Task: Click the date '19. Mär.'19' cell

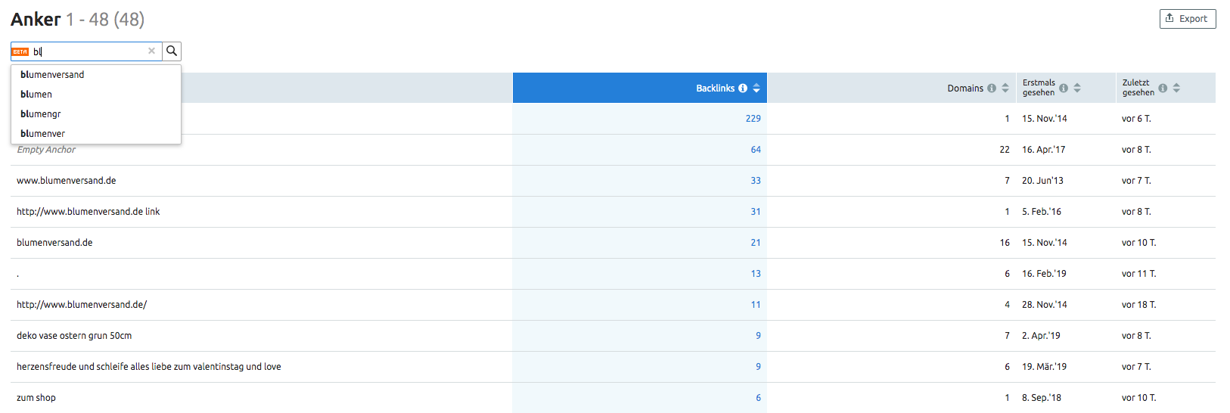Action: [1044, 367]
